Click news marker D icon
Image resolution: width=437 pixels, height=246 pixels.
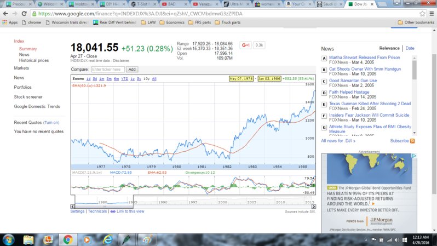[324, 93]
